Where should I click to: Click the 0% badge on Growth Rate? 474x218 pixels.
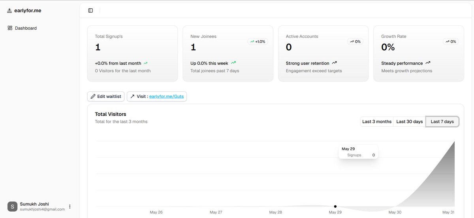[x=451, y=41]
